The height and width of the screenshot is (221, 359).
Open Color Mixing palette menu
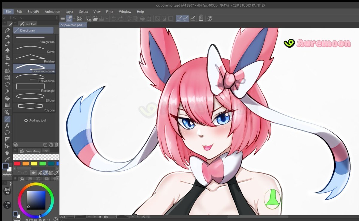(x=15, y=151)
